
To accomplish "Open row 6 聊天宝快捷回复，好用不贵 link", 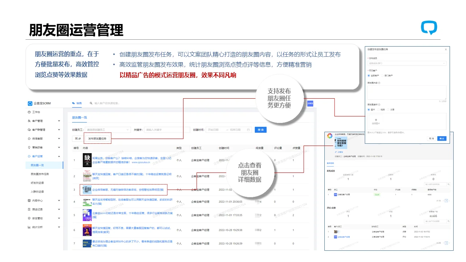I will 133,230.
